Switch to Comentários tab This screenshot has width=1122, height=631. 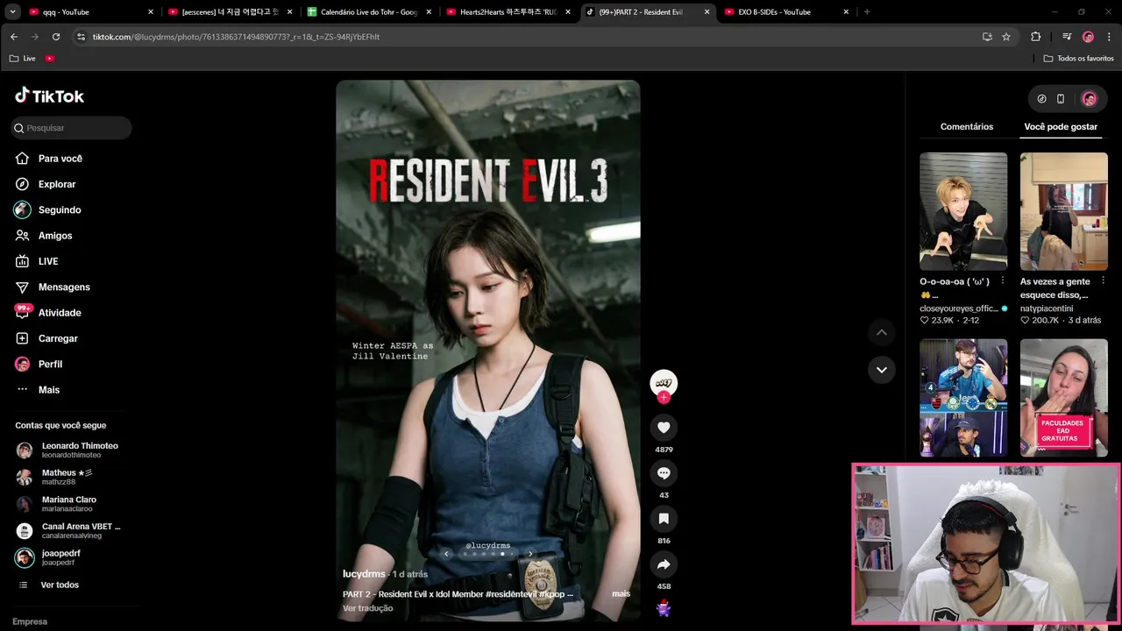pos(967,127)
